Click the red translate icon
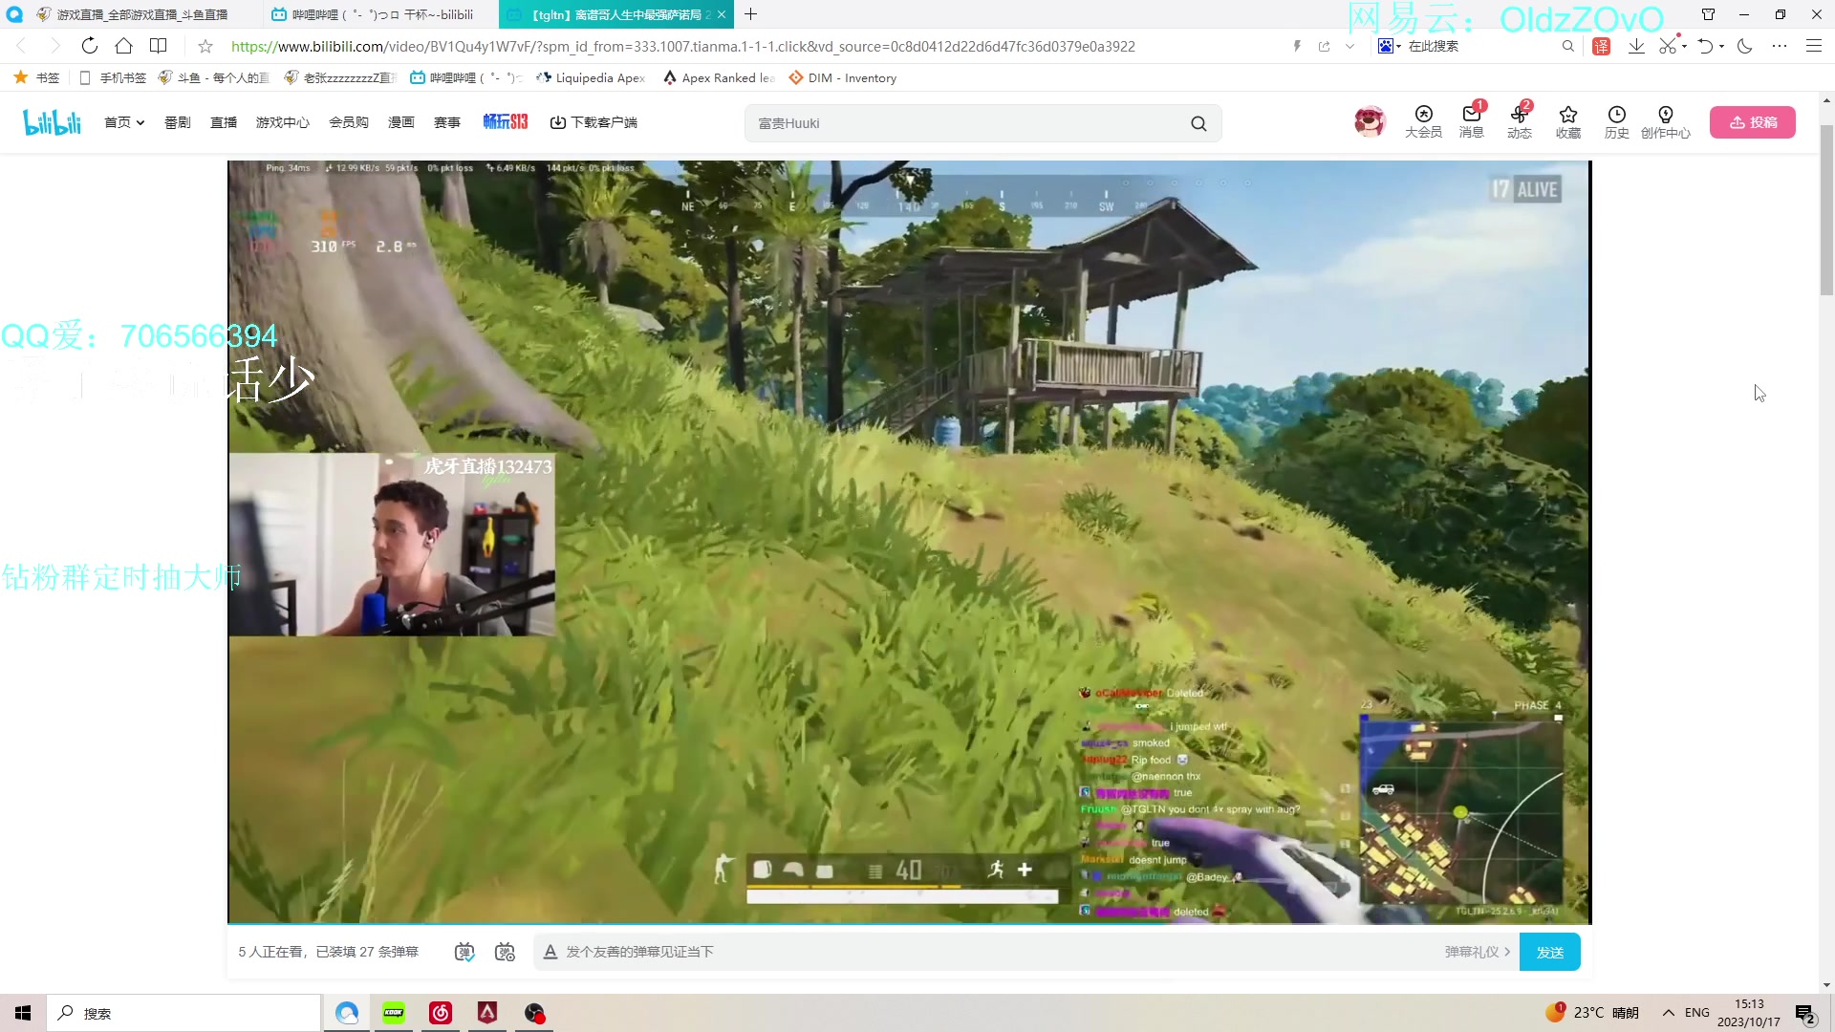 point(1602,46)
